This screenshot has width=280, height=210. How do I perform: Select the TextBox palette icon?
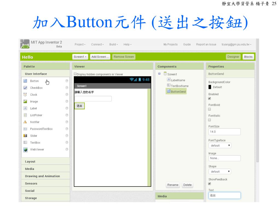25,142
